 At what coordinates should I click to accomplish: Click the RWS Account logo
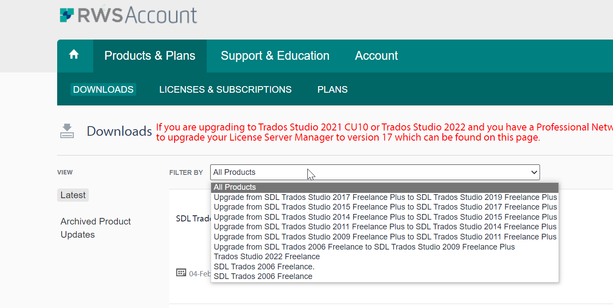pos(128,14)
